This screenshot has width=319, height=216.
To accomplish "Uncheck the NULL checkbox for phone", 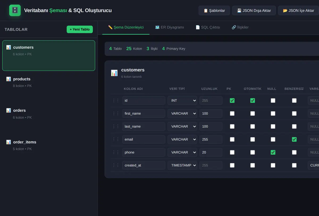I will pyautogui.click(x=273, y=152).
